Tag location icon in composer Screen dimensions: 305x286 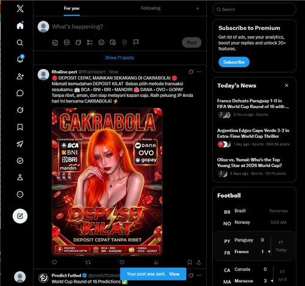(x=124, y=42)
